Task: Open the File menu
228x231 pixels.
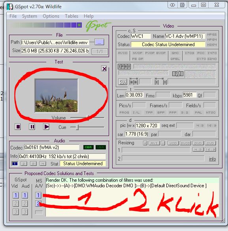Action: point(13,16)
